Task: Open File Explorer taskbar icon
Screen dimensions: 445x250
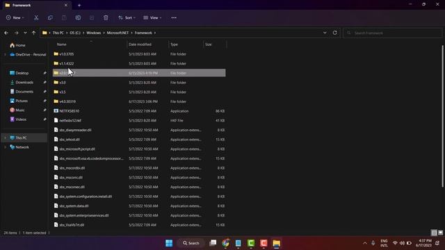Action: pos(277,243)
